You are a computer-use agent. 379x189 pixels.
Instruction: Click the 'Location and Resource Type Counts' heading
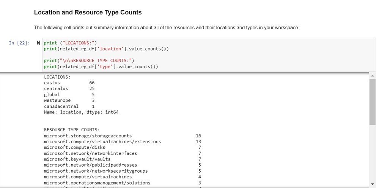click(x=88, y=12)
